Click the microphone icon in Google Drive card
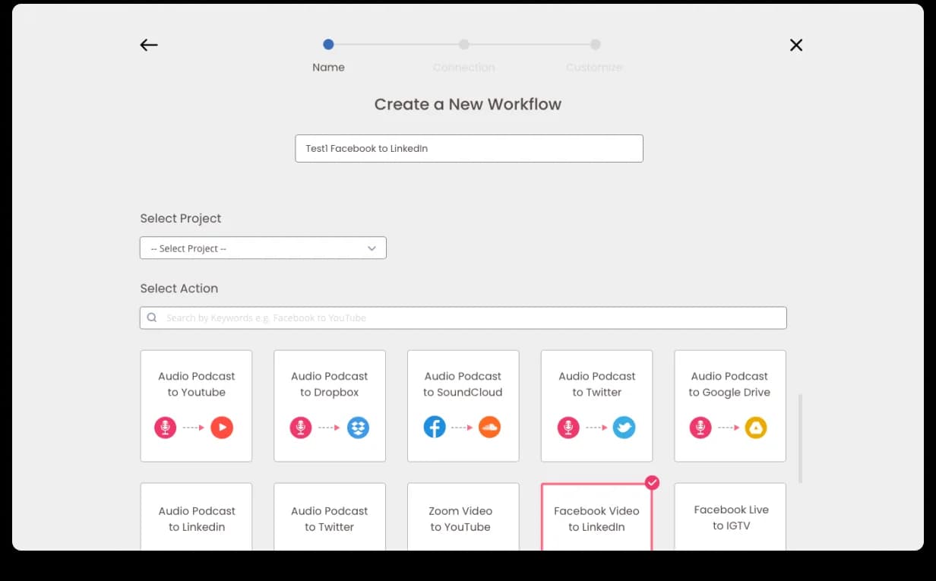 click(701, 428)
